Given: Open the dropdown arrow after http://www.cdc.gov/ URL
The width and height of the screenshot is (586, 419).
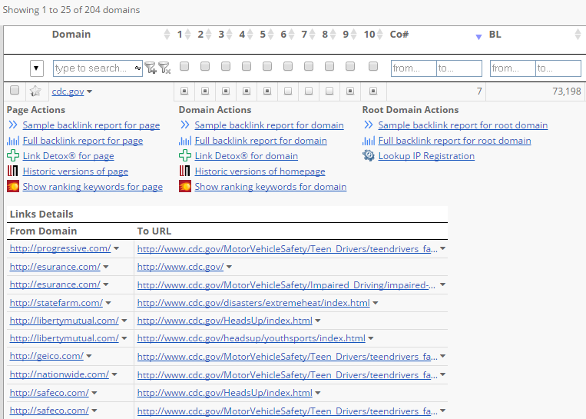Looking at the screenshot, I should pyautogui.click(x=229, y=267).
